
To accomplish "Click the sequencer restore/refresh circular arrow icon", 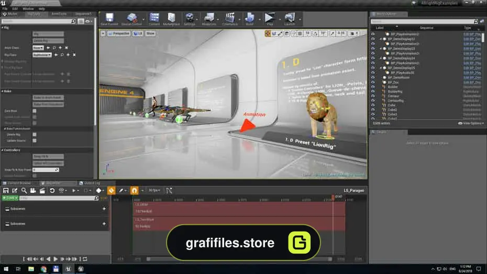I will click(52, 190).
